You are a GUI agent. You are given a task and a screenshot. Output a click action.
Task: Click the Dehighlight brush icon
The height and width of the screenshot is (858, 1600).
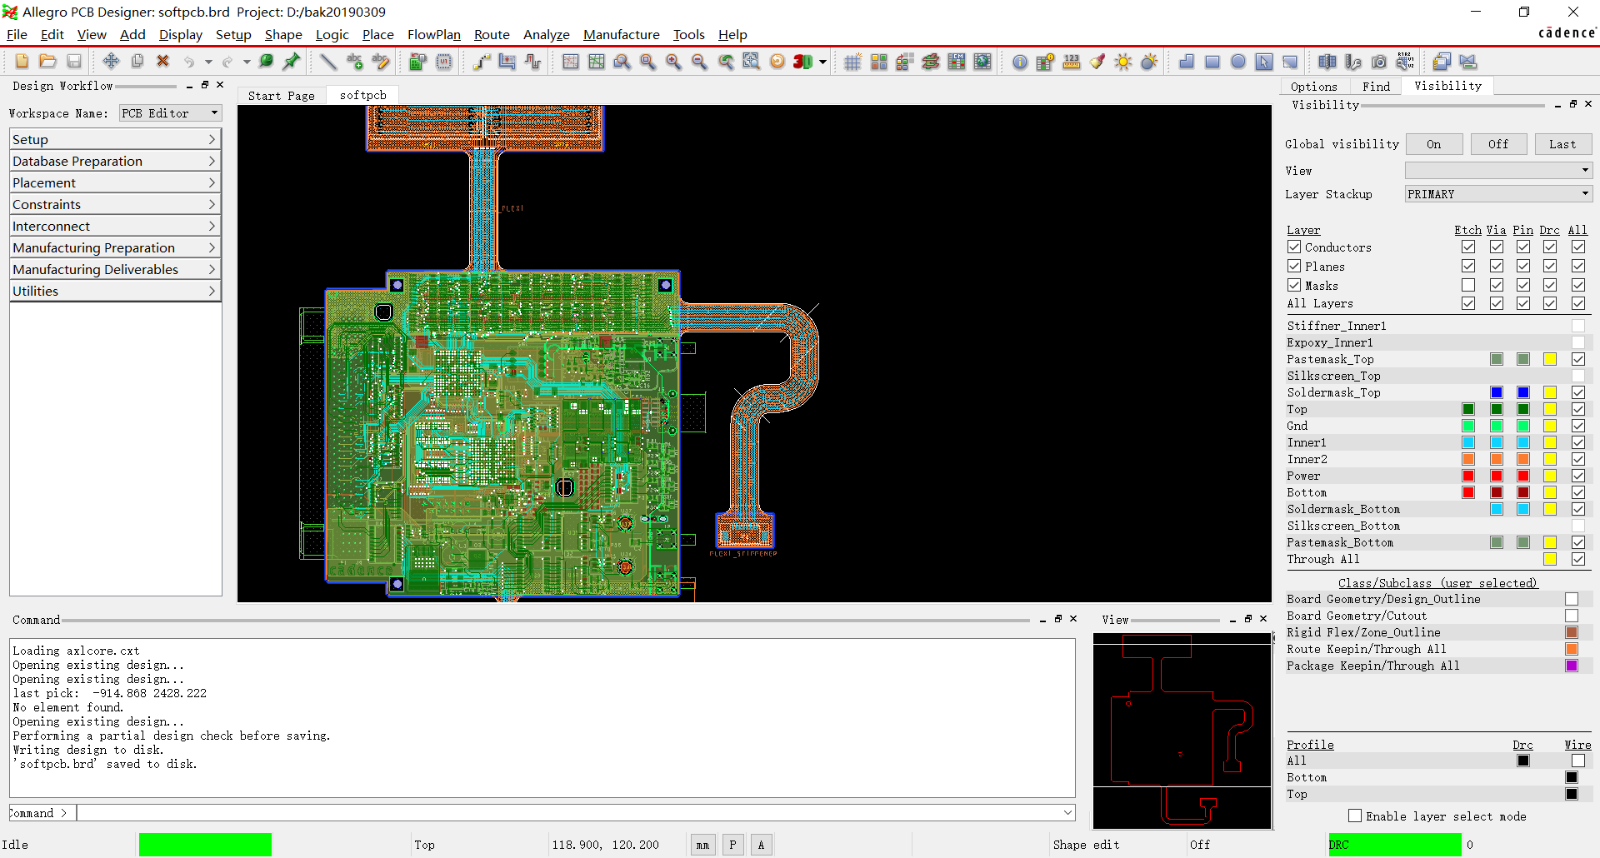pyautogui.click(x=1097, y=61)
